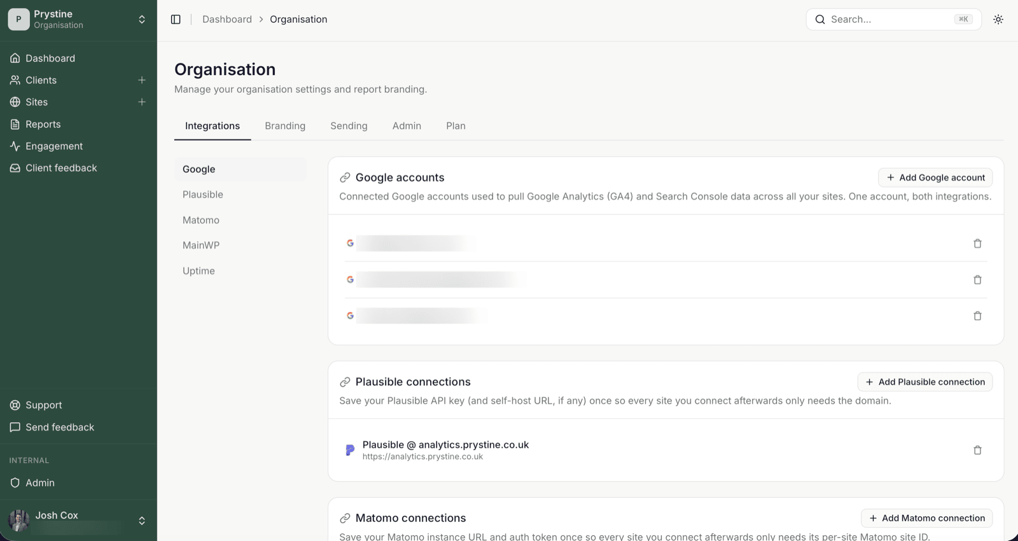Switch to the Sending tab
Screen dimensions: 1018x541
pyautogui.click(x=349, y=126)
